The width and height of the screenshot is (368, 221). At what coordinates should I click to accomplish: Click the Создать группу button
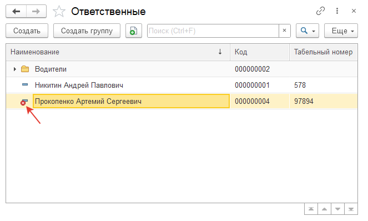tap(87, 31)
